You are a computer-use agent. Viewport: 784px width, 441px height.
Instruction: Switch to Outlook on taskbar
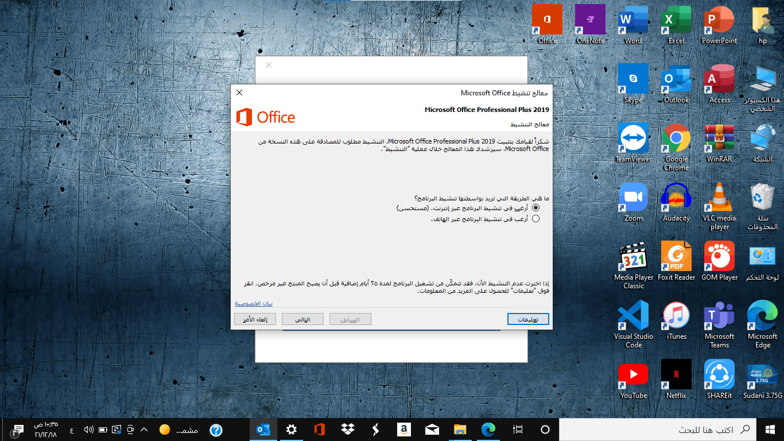click(263, 429)
